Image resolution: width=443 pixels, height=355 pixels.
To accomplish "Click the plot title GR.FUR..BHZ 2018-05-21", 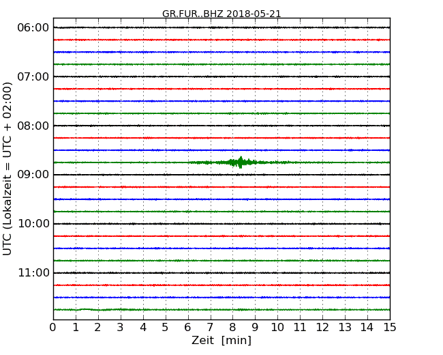I will click(x=221, y=14).
